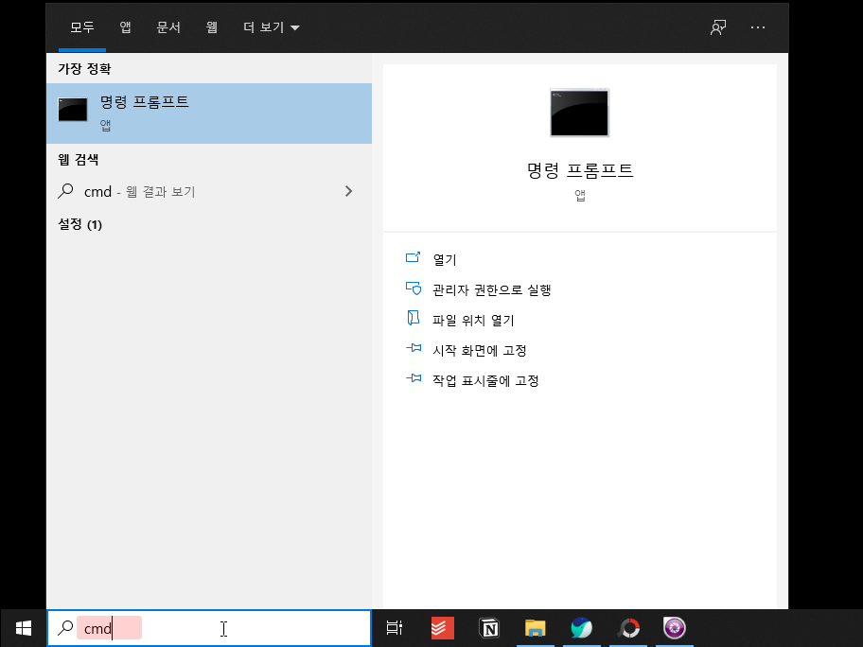Expand the 설정 (1) results group
This screenshot has height=647, width=863.
[x=79, y=224]
